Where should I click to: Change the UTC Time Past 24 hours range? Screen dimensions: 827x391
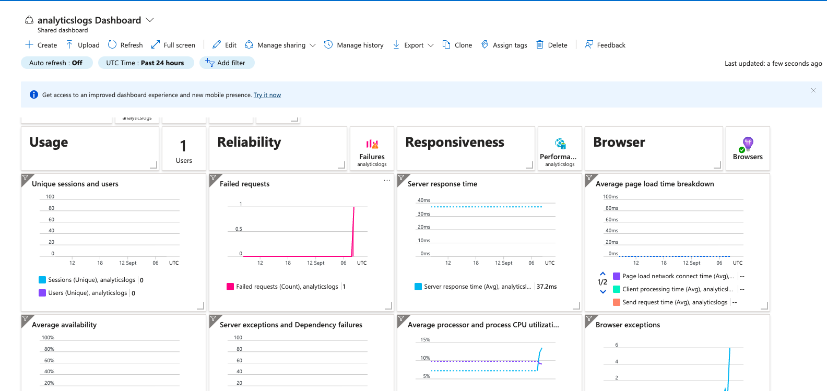(146, 63)
